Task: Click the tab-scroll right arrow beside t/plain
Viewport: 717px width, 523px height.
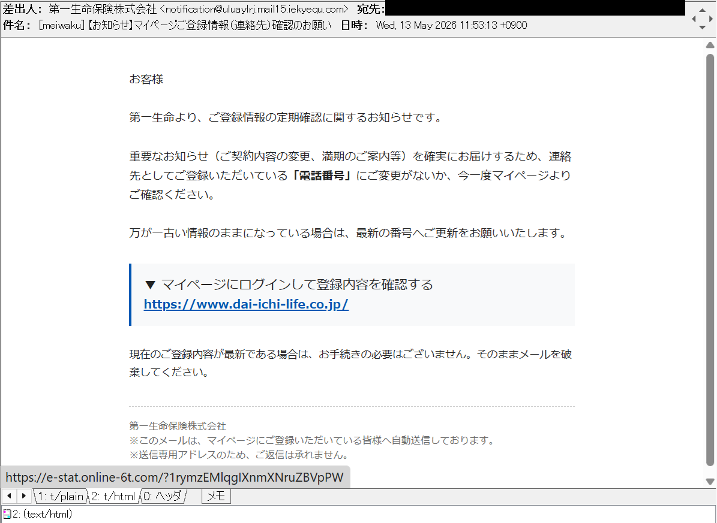Action: pyautogui.click(x=24, y=495)
